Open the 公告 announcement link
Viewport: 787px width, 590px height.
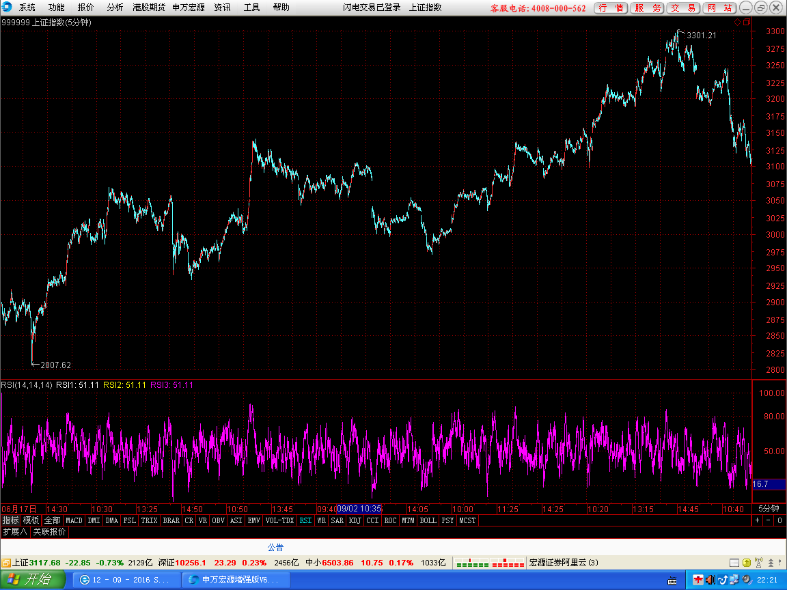coord(275,548)
